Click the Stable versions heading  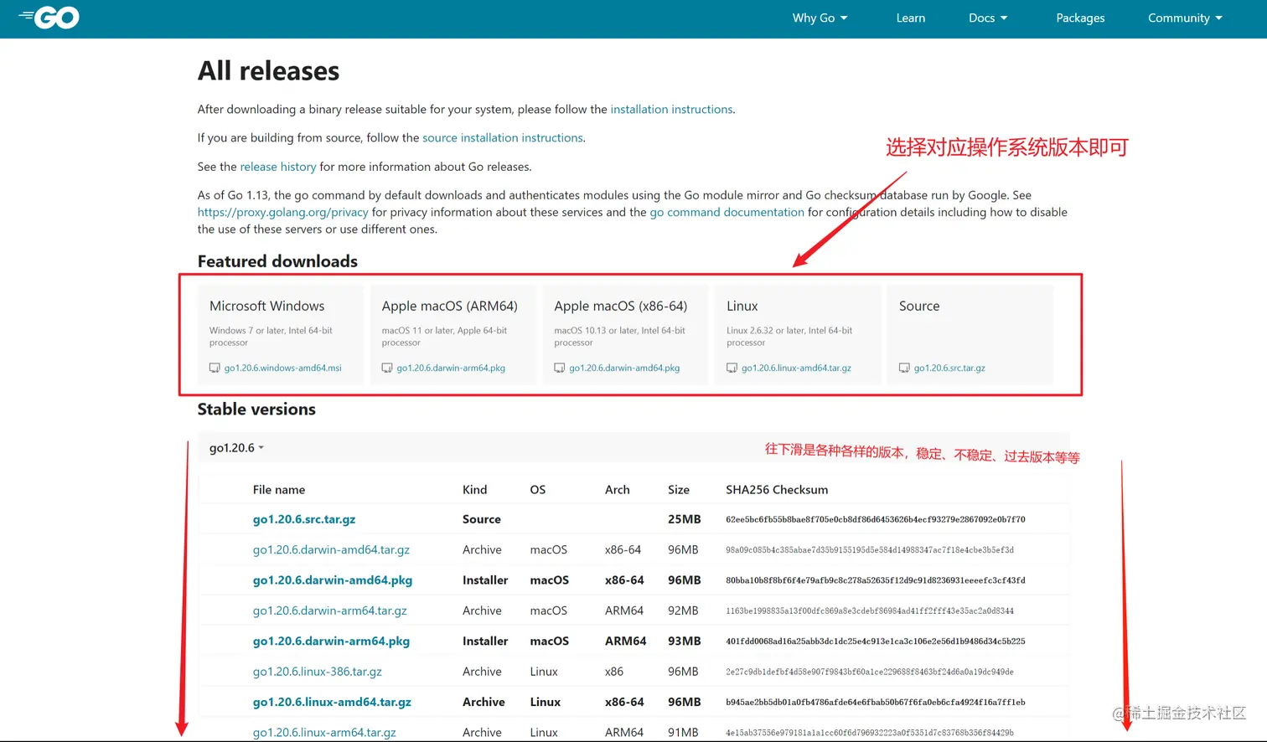click(256, 409)
